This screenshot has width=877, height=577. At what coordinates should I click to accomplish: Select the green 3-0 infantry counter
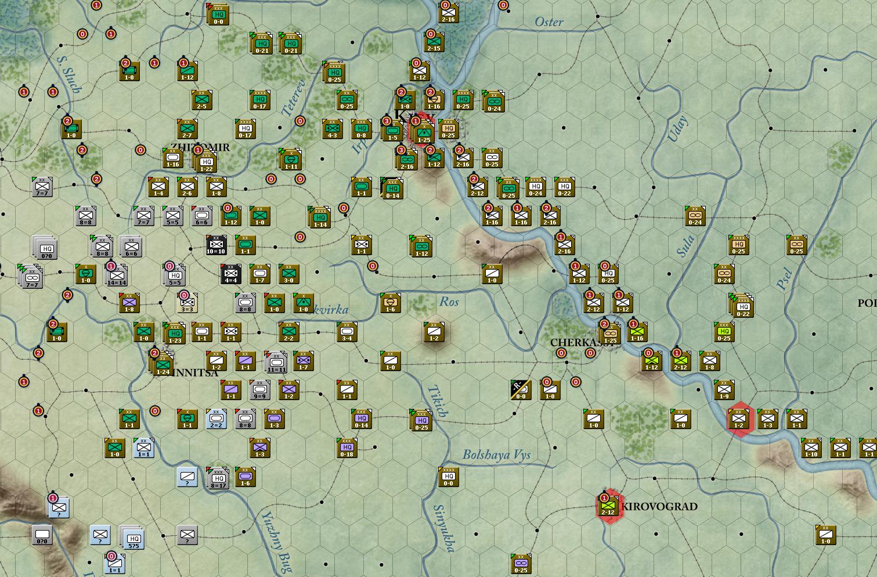(288, 274)
